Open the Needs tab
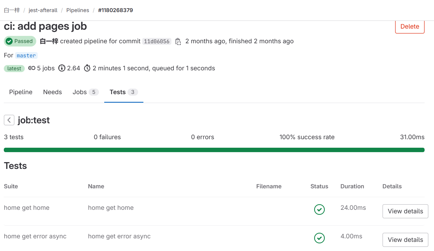The image size is (434, 251). click(x=52, y=92)
